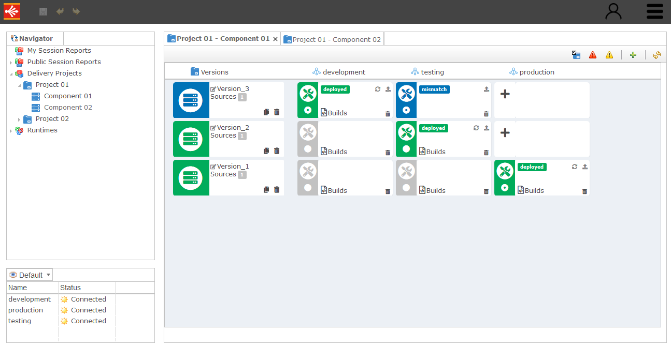Delete Version_3 with its trash icon

[x=277, y=112]
